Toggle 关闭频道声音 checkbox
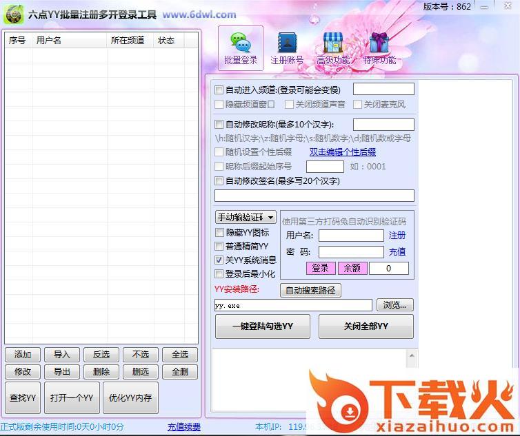This screenshot has width=520, height=436. (x=289, y=105)
